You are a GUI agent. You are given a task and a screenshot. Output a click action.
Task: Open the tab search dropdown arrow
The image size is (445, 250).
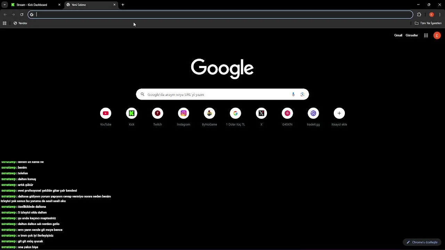tap(5, 5)
